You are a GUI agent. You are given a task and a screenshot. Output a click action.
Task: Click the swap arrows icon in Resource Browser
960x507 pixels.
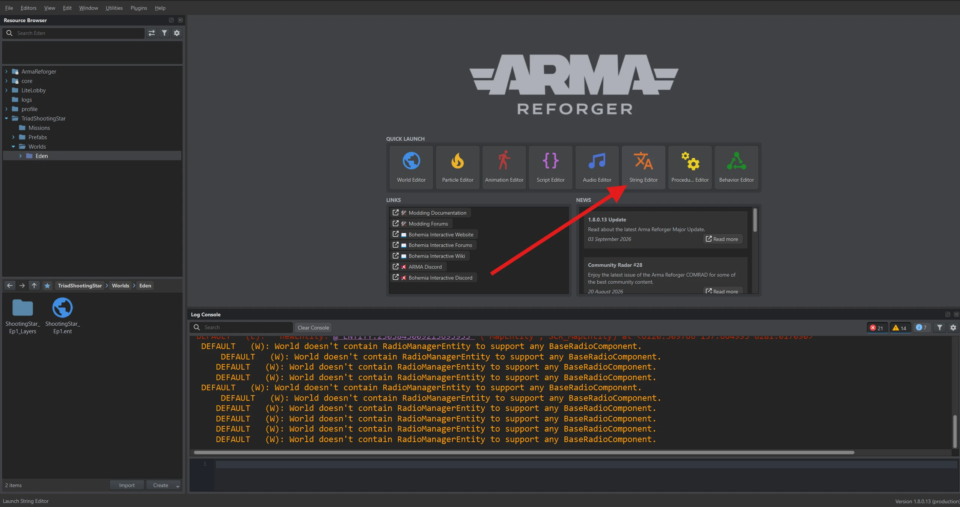[152, 33]
